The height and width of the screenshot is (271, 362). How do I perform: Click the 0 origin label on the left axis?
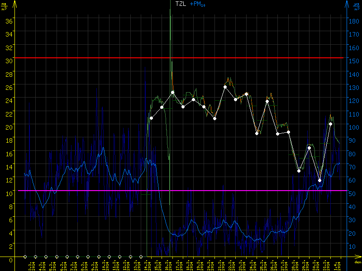click(x=10, y=259)
